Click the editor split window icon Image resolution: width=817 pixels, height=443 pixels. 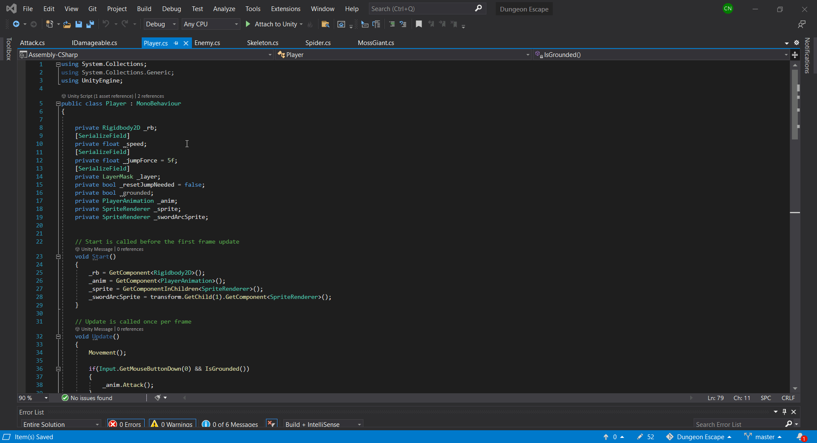795,55
